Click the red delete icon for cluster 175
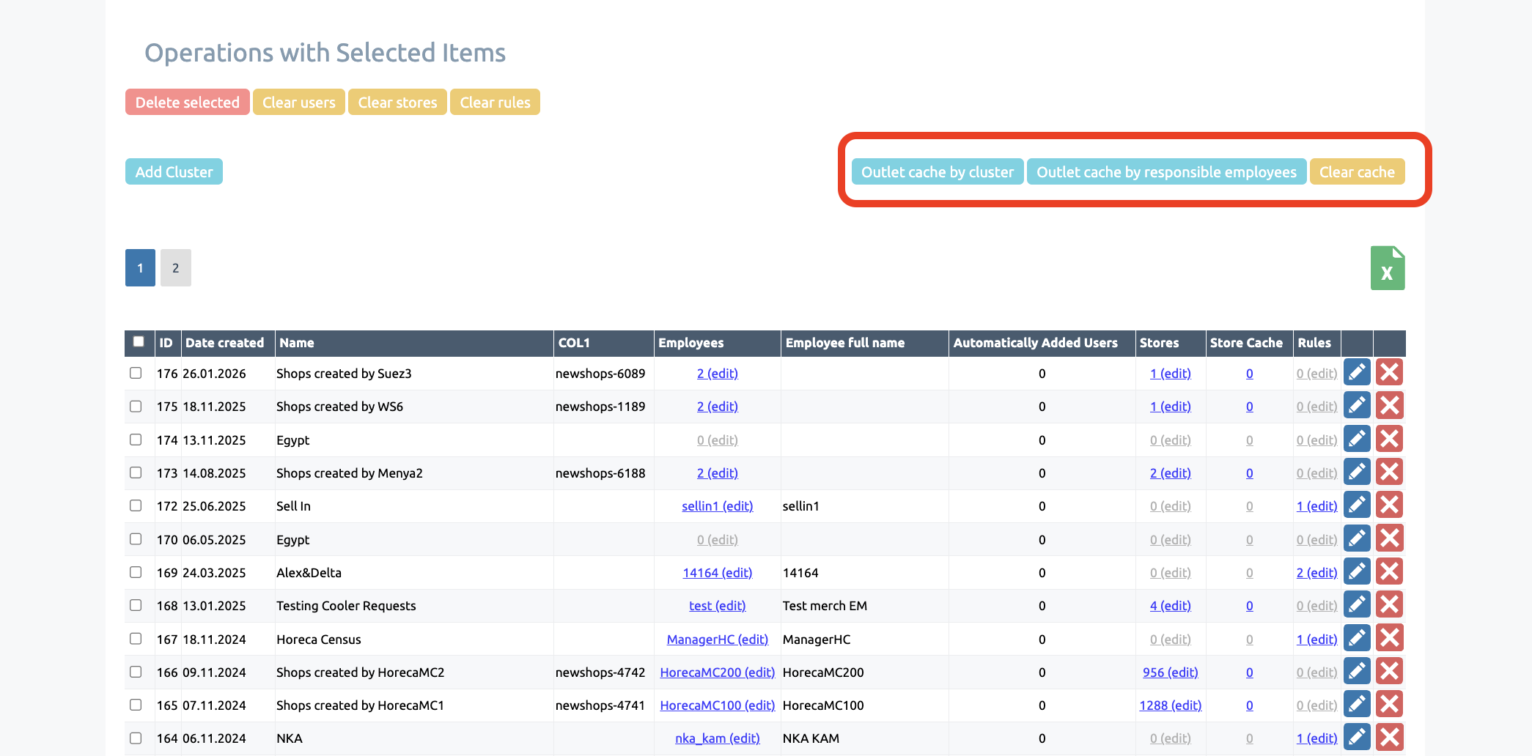 [x=1389, y=406]
